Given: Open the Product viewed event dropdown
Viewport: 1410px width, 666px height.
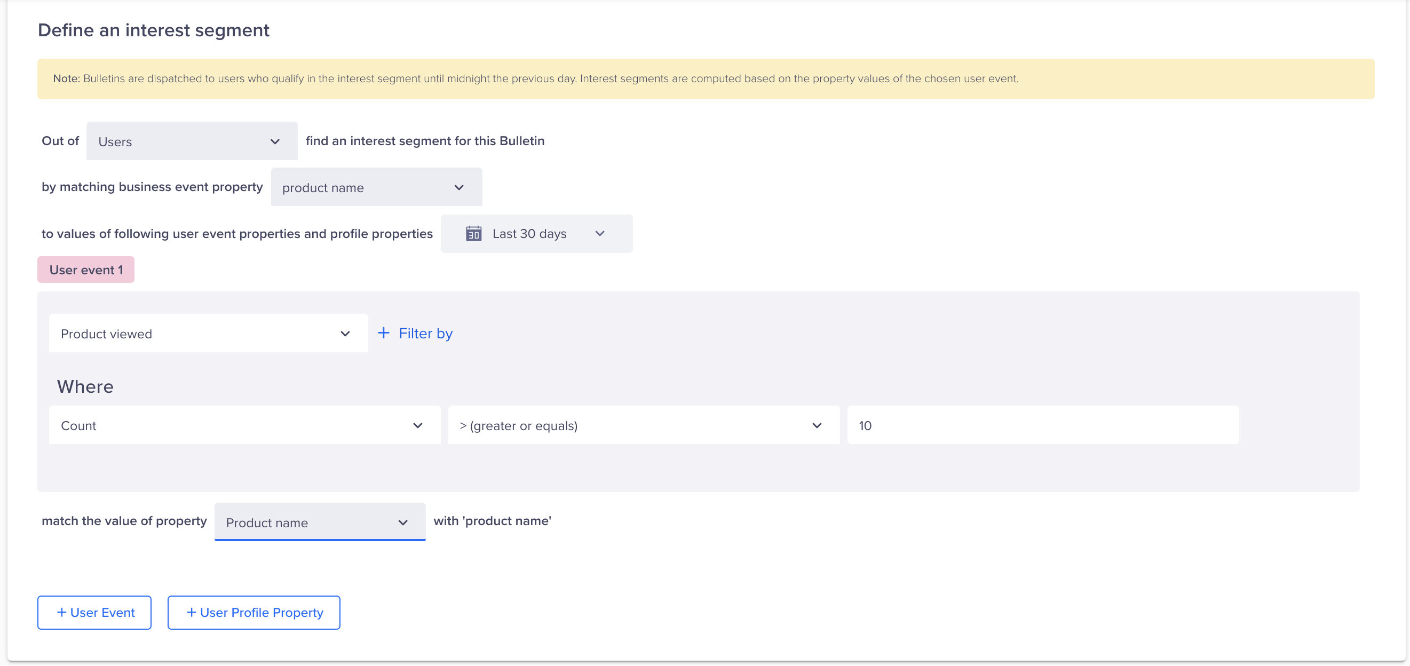Looking at the screenshot, I should pyautogui.click(x=208, y=334).
